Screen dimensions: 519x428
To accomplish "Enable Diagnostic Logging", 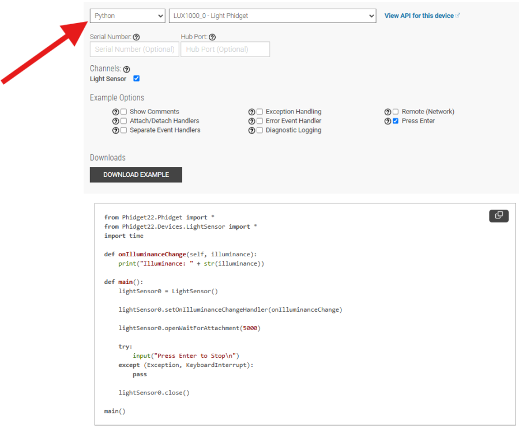I will tap(259, 130).
